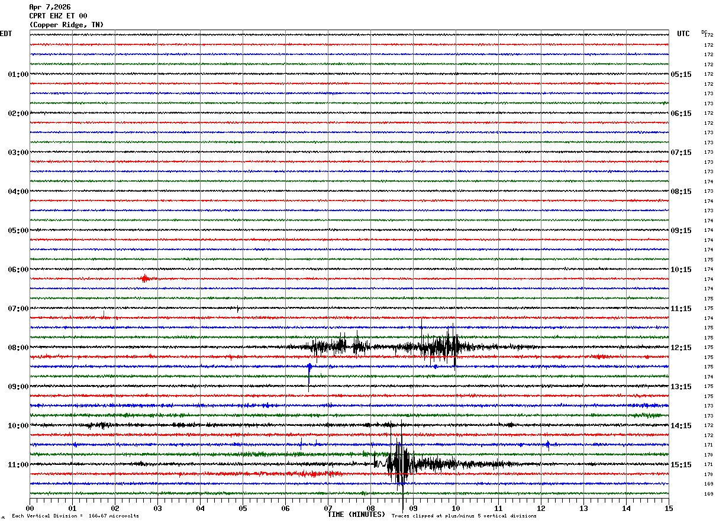Click minute tick label 09 on x-axis
The image size is (716, 524).
[413, 508]
